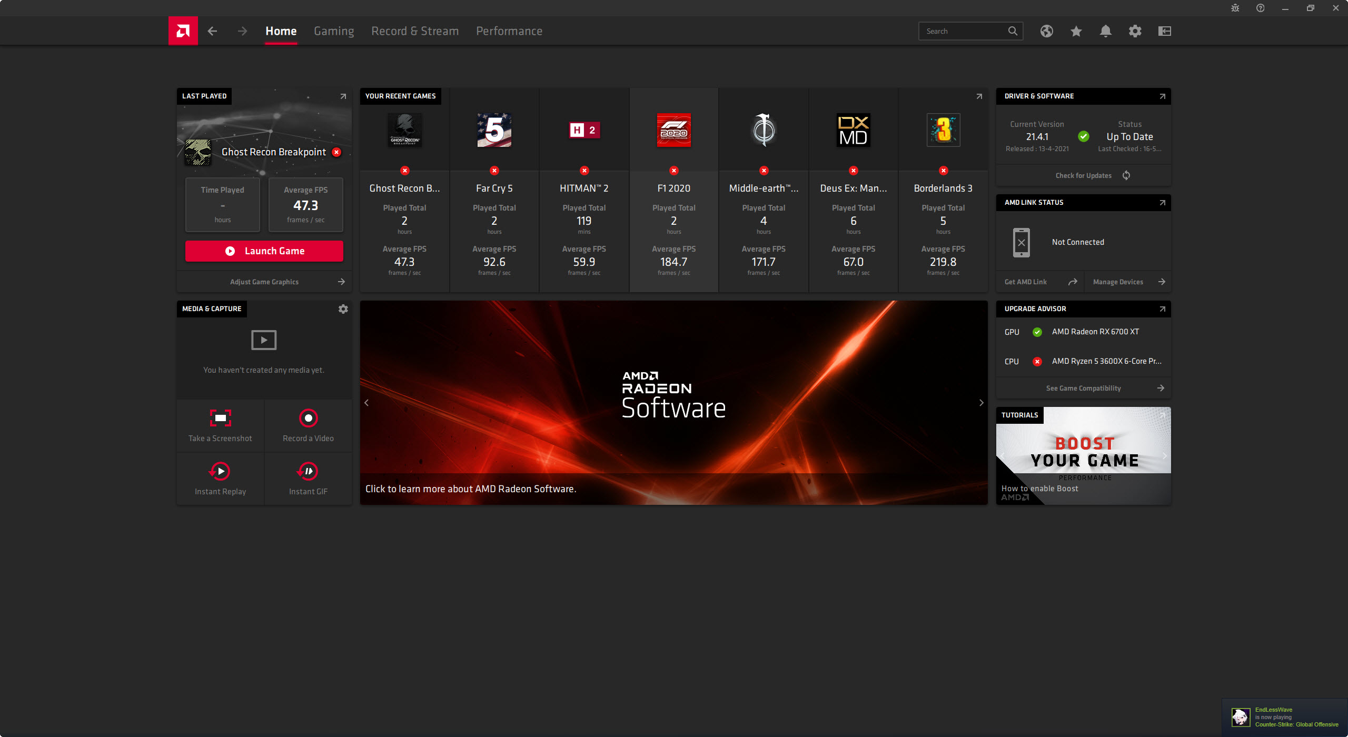Click the GPU green check icon
The image size is (1348, 737).
click(x=1037, y=332)
